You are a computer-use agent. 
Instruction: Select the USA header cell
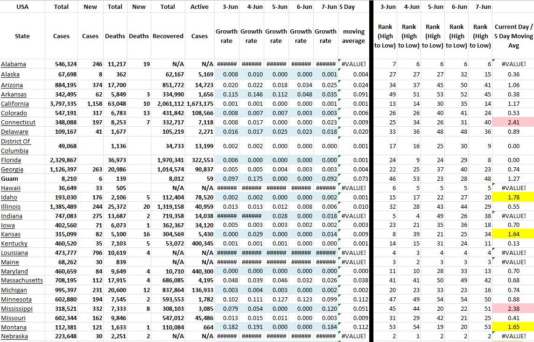pyautogui.click(x=22, y=7)
